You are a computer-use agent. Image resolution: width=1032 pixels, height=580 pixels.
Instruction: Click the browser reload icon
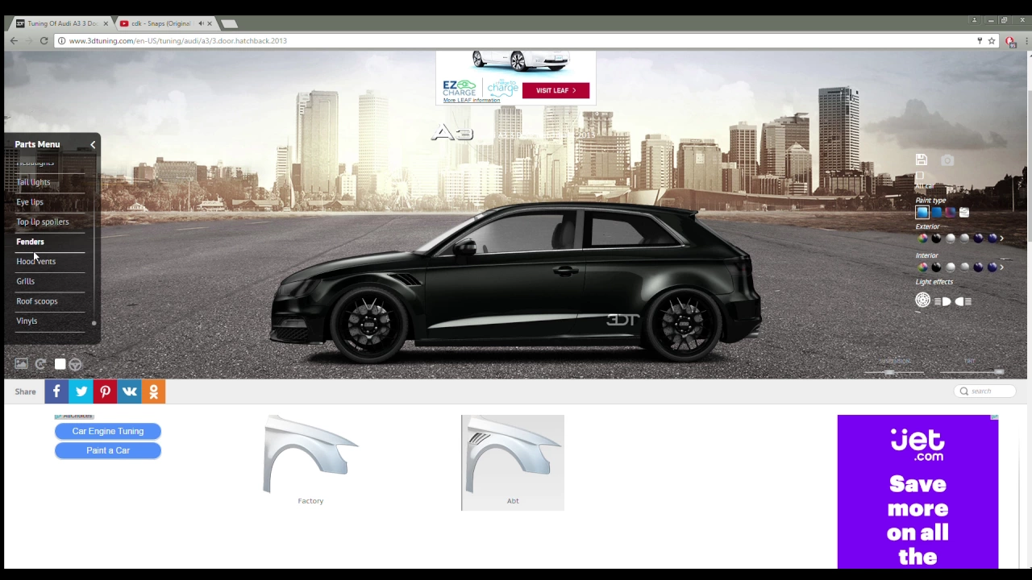[44, 40]
